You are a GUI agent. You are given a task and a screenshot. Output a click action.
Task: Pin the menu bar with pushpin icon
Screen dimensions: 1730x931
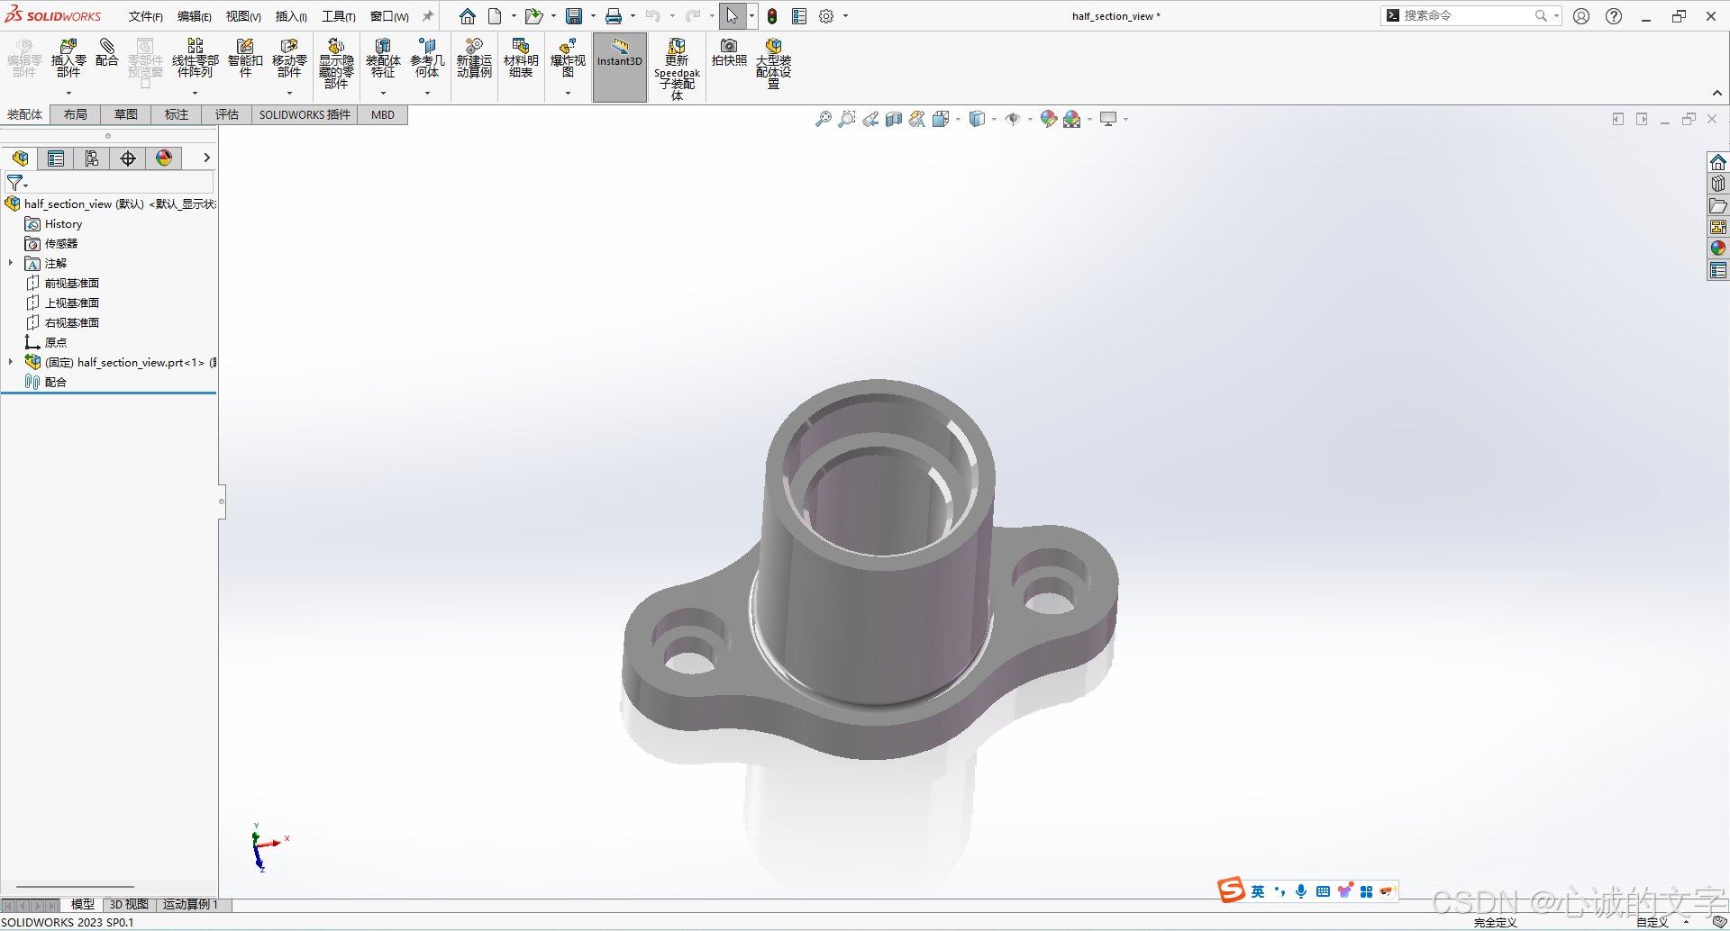[x=428, y=16]
